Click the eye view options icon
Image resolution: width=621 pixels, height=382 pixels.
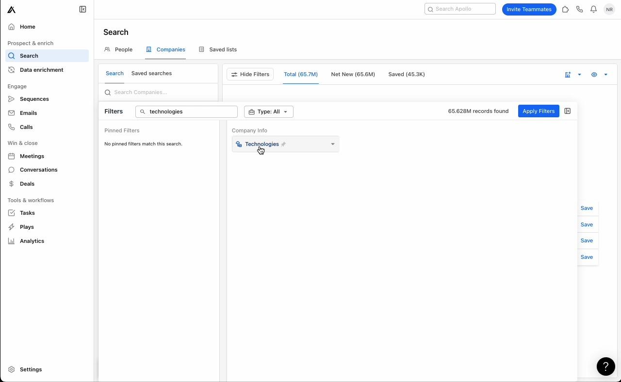tap(594, 75)
